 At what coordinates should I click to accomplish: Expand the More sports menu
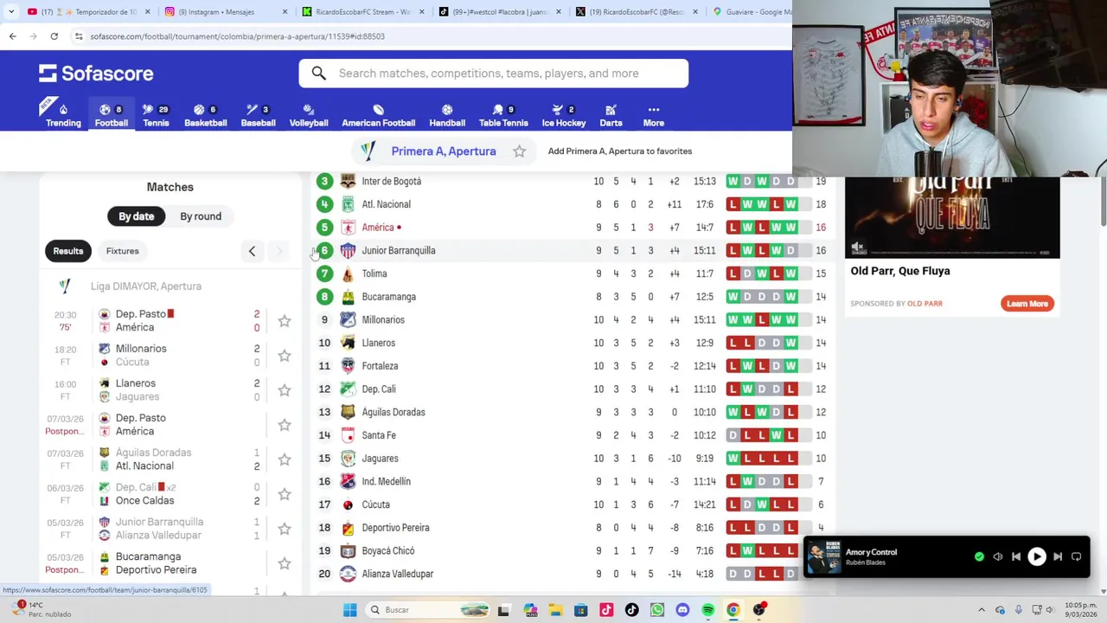click(654, 115)
